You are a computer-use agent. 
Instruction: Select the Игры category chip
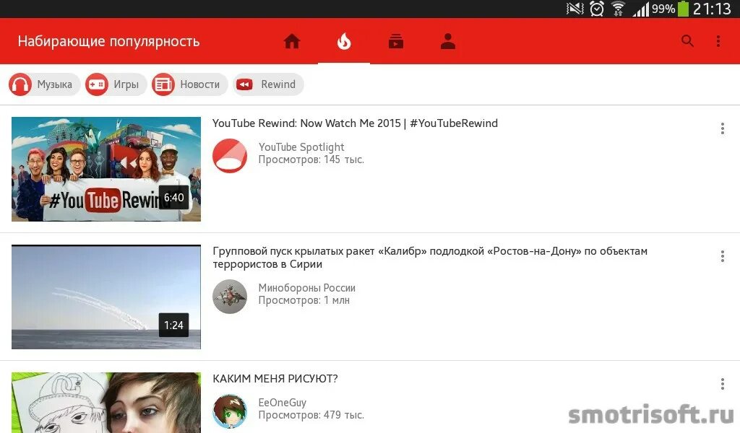point(116,84)
